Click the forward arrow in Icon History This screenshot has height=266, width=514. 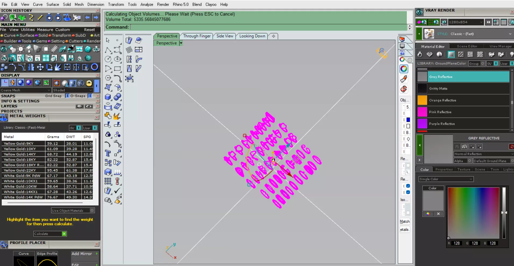click(96, 17)
